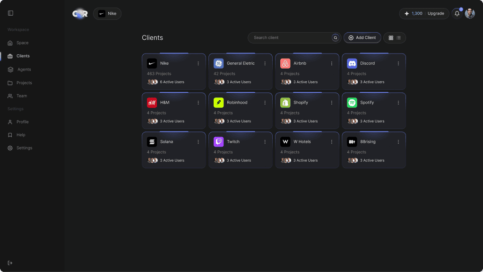
Task: Click the search magnifier icon
Action: coord(336,38)
